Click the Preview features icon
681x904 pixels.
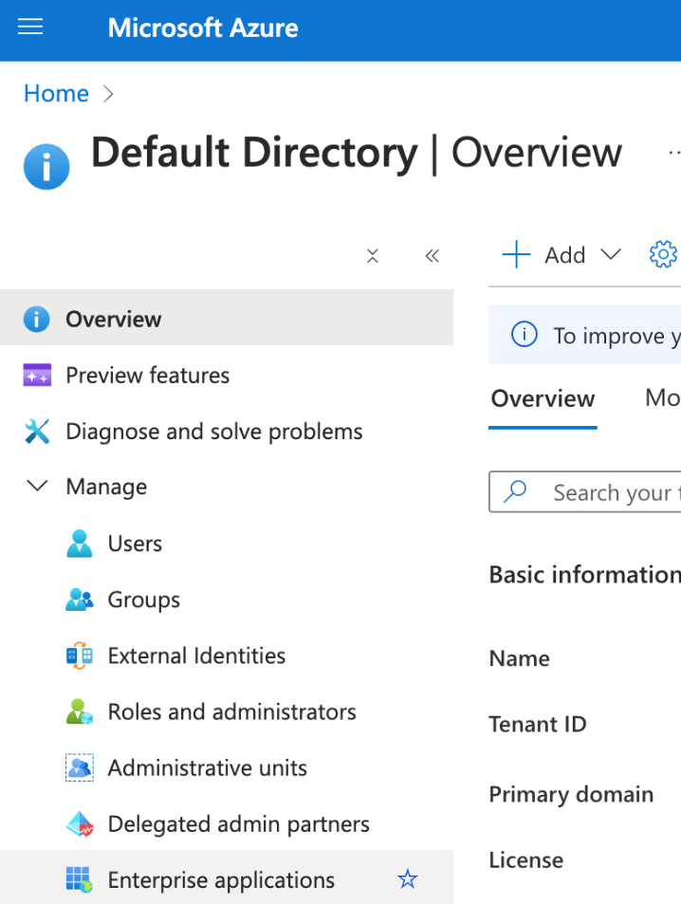37,376
